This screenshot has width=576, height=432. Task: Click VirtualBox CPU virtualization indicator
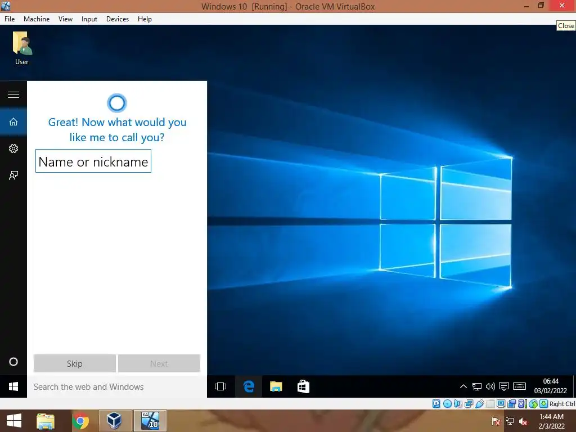(x=522, y=404)
